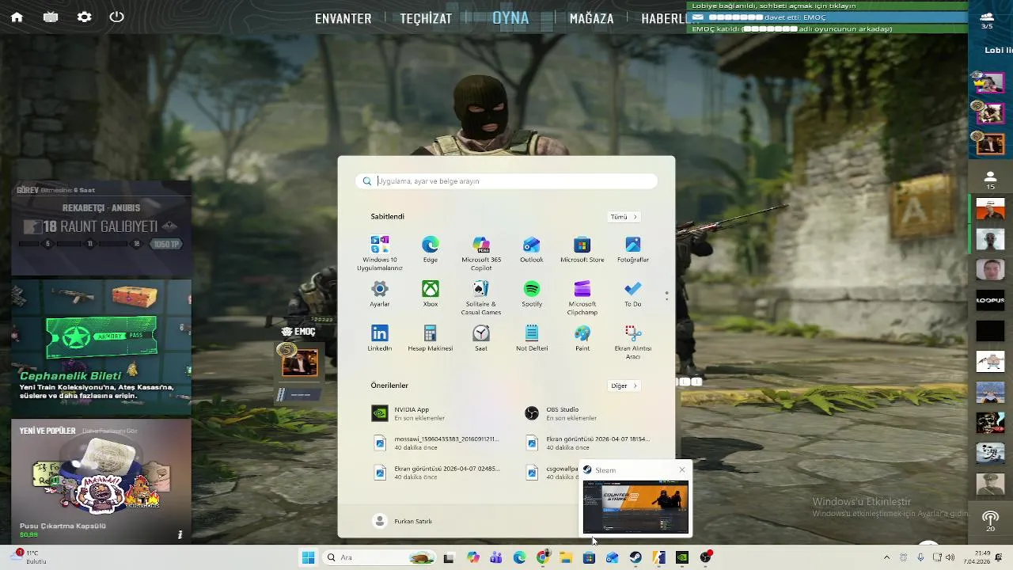The width and height of the screenshot is (1013, 570).
Task: Open CS2 settings gear icon
Action: click(84, 17)
